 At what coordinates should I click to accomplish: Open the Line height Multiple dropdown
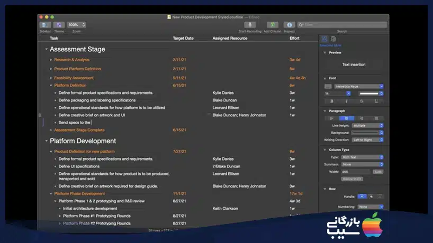pos(367,125)
